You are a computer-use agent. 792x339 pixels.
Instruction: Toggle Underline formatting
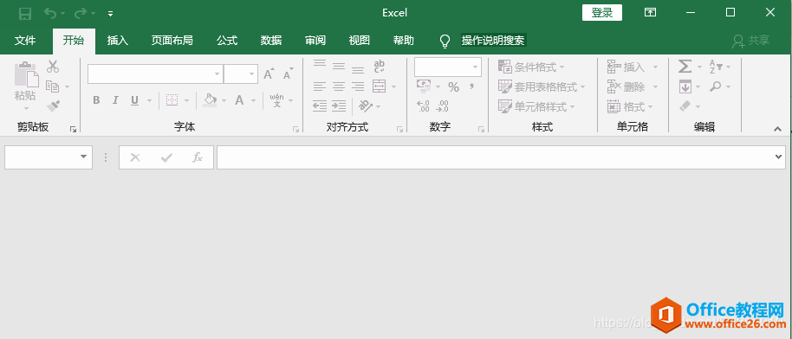click(x=134, y=100)
